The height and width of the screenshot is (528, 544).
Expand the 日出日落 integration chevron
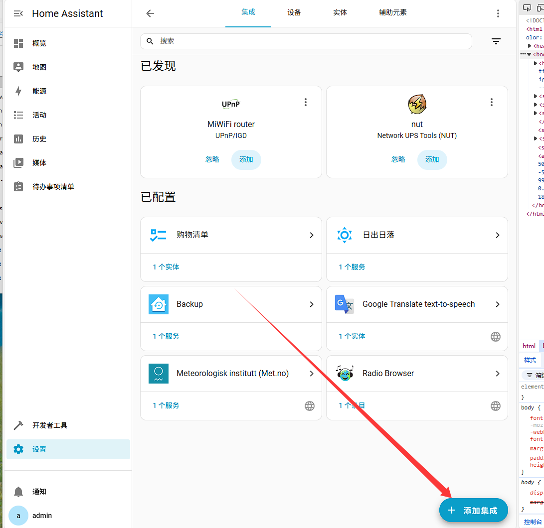pyautogui.click(x=498, y=235)
